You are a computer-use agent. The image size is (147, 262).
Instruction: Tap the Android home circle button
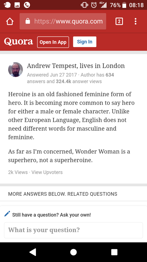73,252
